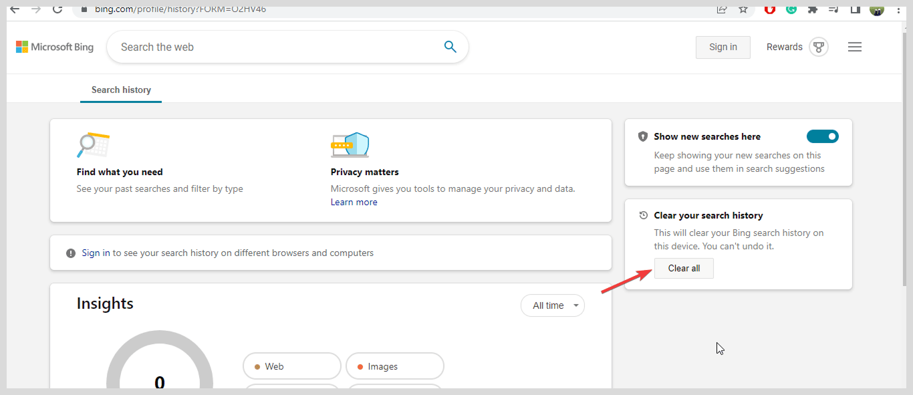Disable Show new searches here
This screenshot has width=913, height=395.
tap(822, 136)
